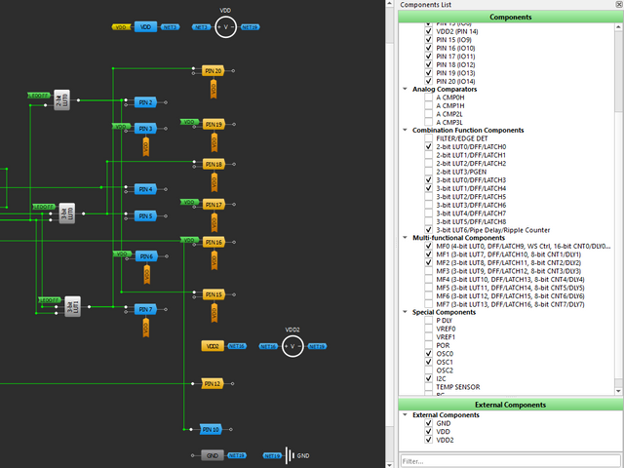Viewport: 624px width, 468px height.
Task: Select the PIN 12 block
Action: (x=213, y=384)
